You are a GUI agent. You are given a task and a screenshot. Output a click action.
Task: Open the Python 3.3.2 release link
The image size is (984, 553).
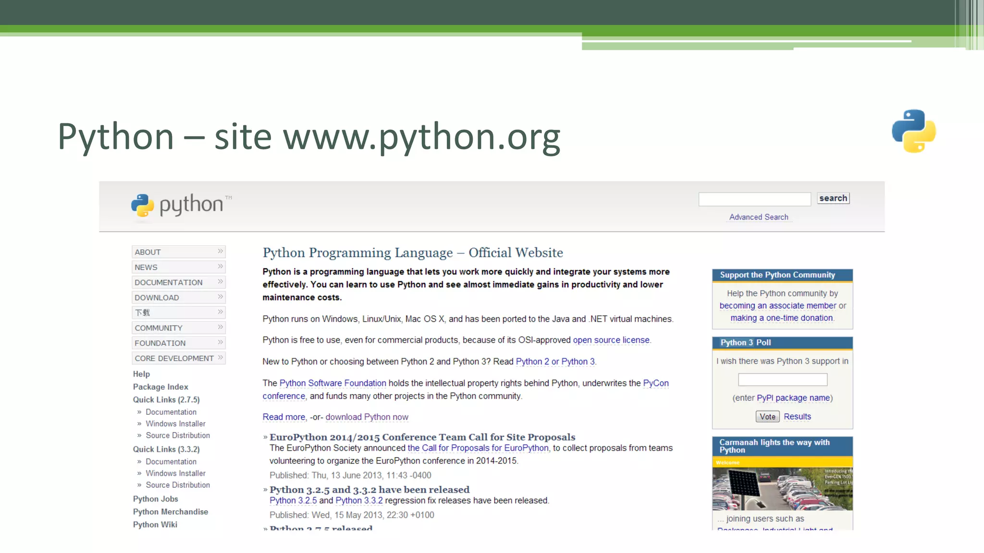(x=359, y=500)
